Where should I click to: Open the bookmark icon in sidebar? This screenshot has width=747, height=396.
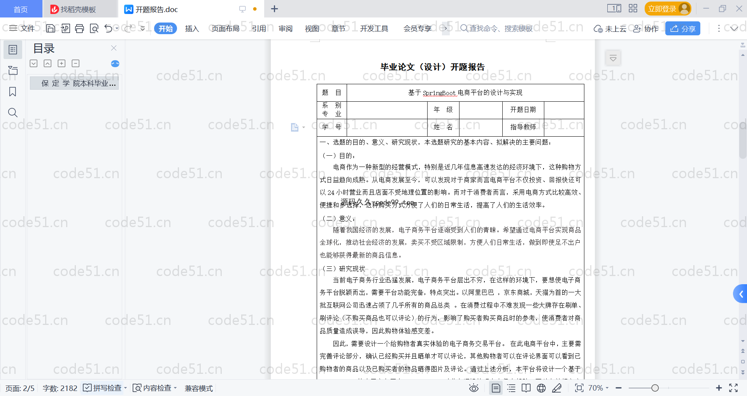click(13, 92)
